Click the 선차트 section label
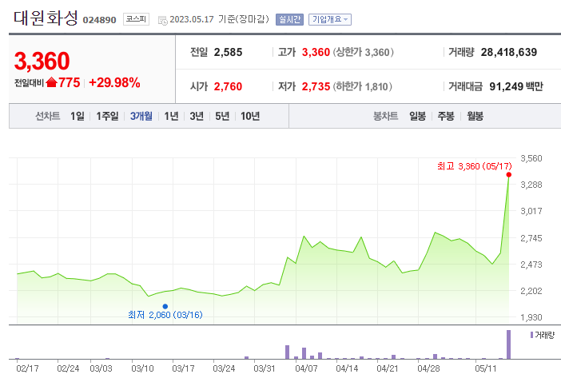This screenshot has width=561, height=382. click(x=48, y=116)
